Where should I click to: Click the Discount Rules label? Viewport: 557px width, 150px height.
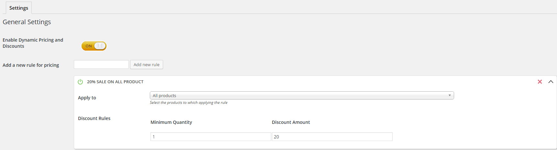pyautogui.click(x=94, y=118)
